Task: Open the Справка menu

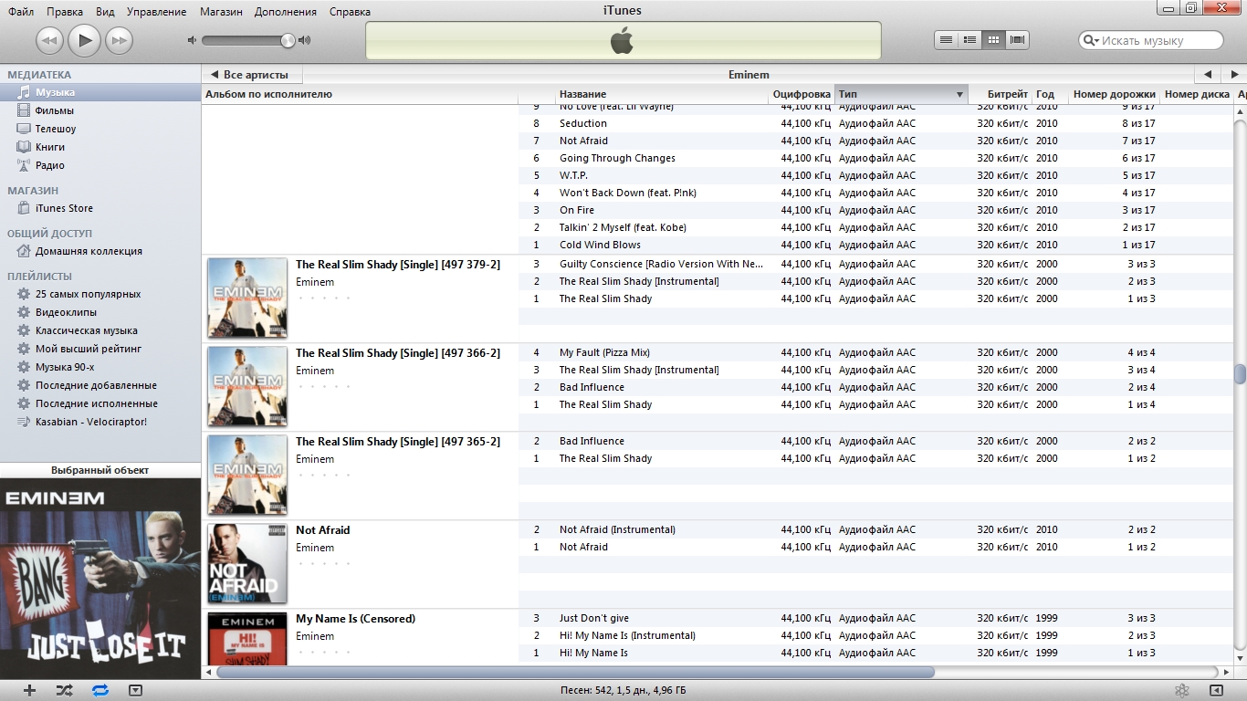Action: (x=350, y=12)
